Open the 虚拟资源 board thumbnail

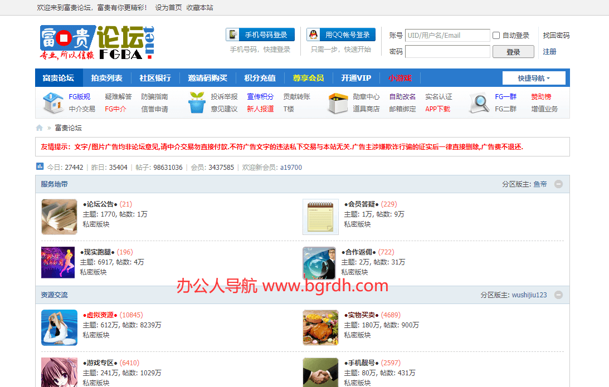pos(59,327)
